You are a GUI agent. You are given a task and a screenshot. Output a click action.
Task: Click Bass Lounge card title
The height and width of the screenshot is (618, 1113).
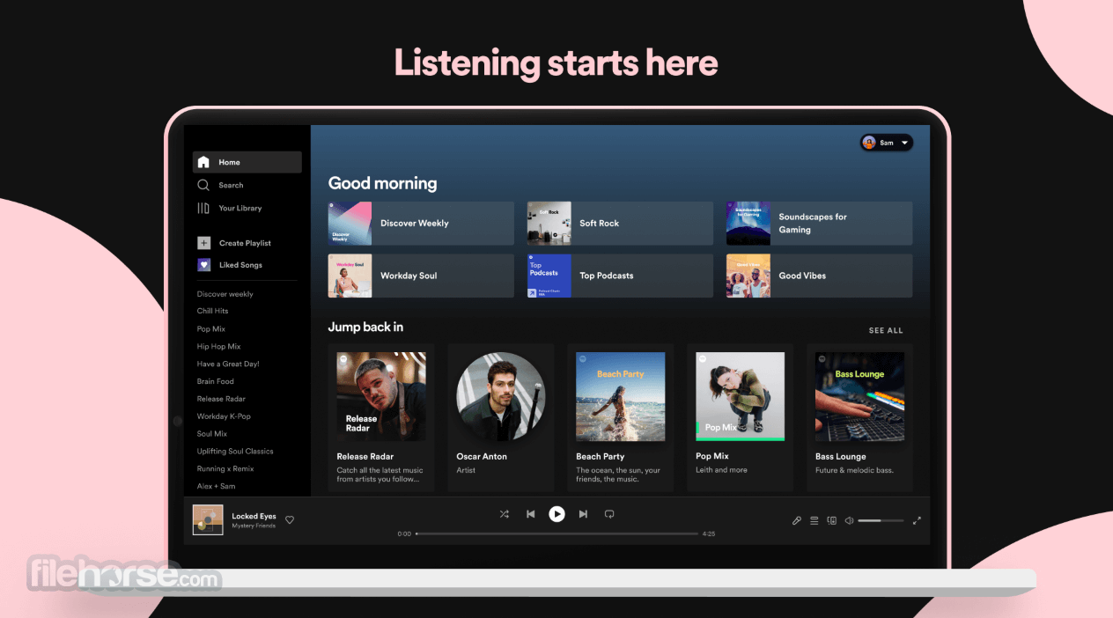tap(841, 457)
